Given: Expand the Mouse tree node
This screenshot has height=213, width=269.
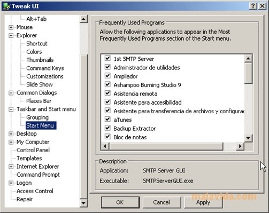Looking at the screenshot, I should [11, 27].
